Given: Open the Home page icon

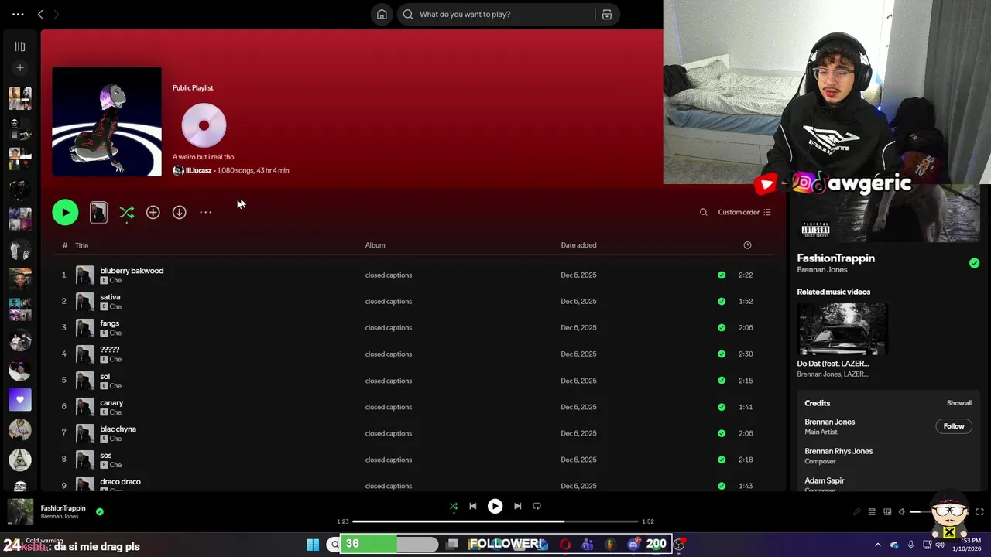Looking at the screenshot, I should pos(382,14).
